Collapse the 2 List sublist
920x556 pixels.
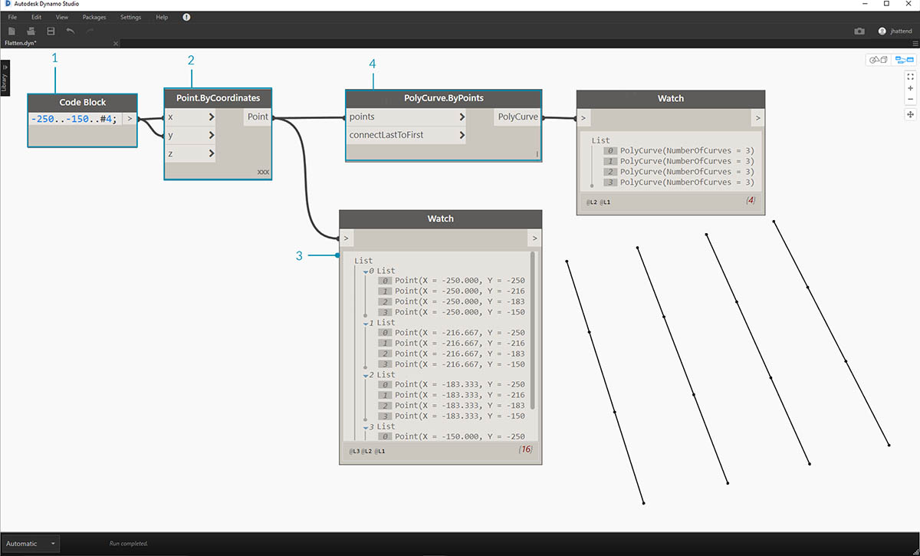tap(365, 375)
